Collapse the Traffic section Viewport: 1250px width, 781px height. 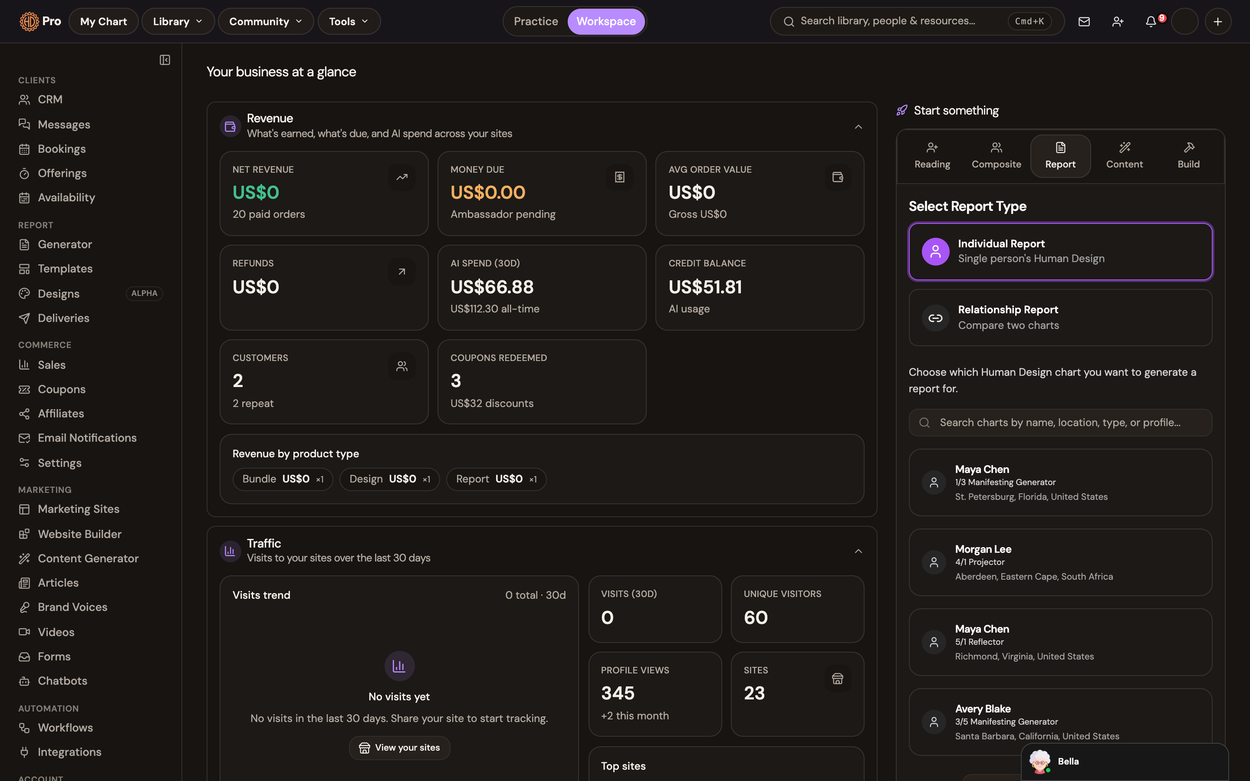pos(858,551)
